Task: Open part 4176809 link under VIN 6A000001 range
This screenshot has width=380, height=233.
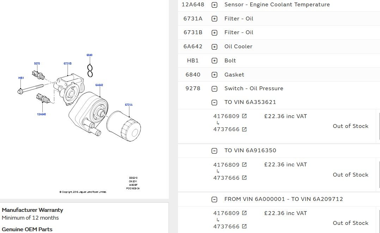Action: point(226,213)
